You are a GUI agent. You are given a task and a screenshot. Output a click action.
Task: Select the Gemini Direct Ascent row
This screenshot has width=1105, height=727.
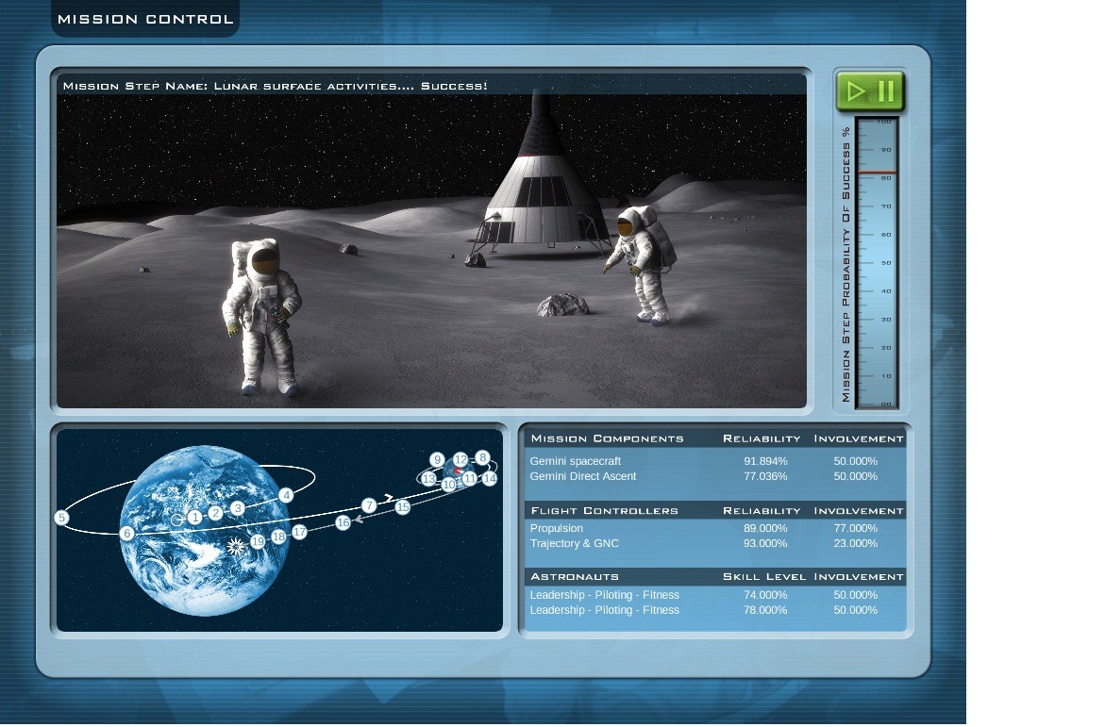715,476
